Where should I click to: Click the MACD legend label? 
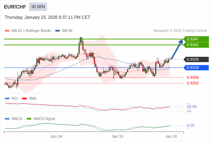tap(17, 119)
